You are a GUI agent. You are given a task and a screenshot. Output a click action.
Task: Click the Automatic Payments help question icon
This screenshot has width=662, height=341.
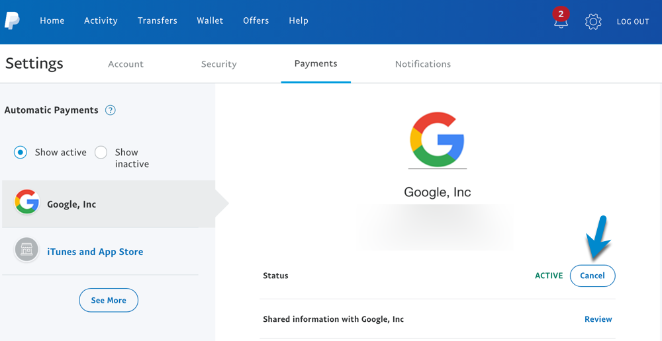pyautogui.click(x=110, y=110)
